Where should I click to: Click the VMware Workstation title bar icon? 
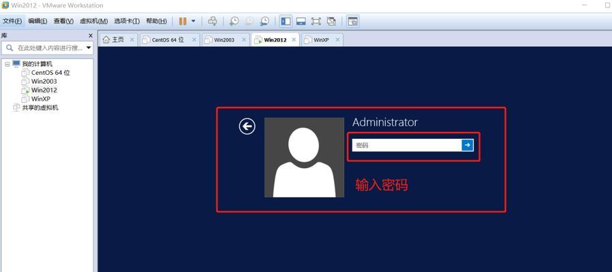point(5,5)
